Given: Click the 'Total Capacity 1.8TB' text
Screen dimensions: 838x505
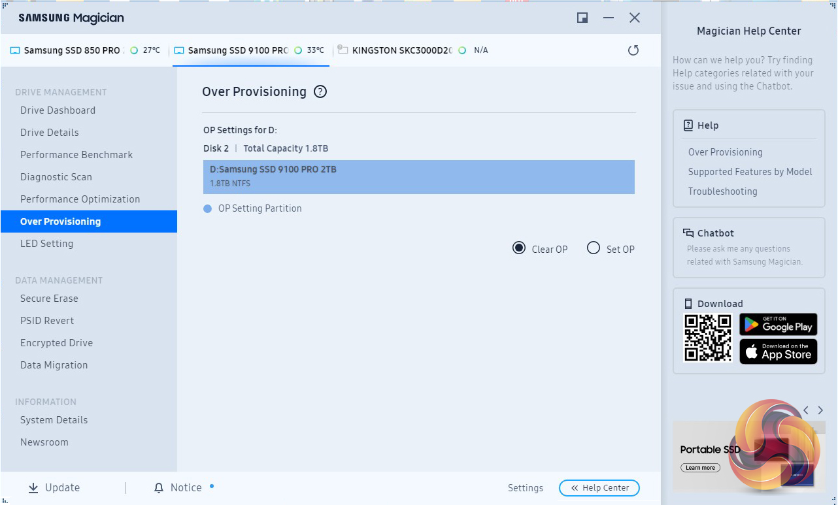Looking at the screenshot, I should [x=286, y=148].
